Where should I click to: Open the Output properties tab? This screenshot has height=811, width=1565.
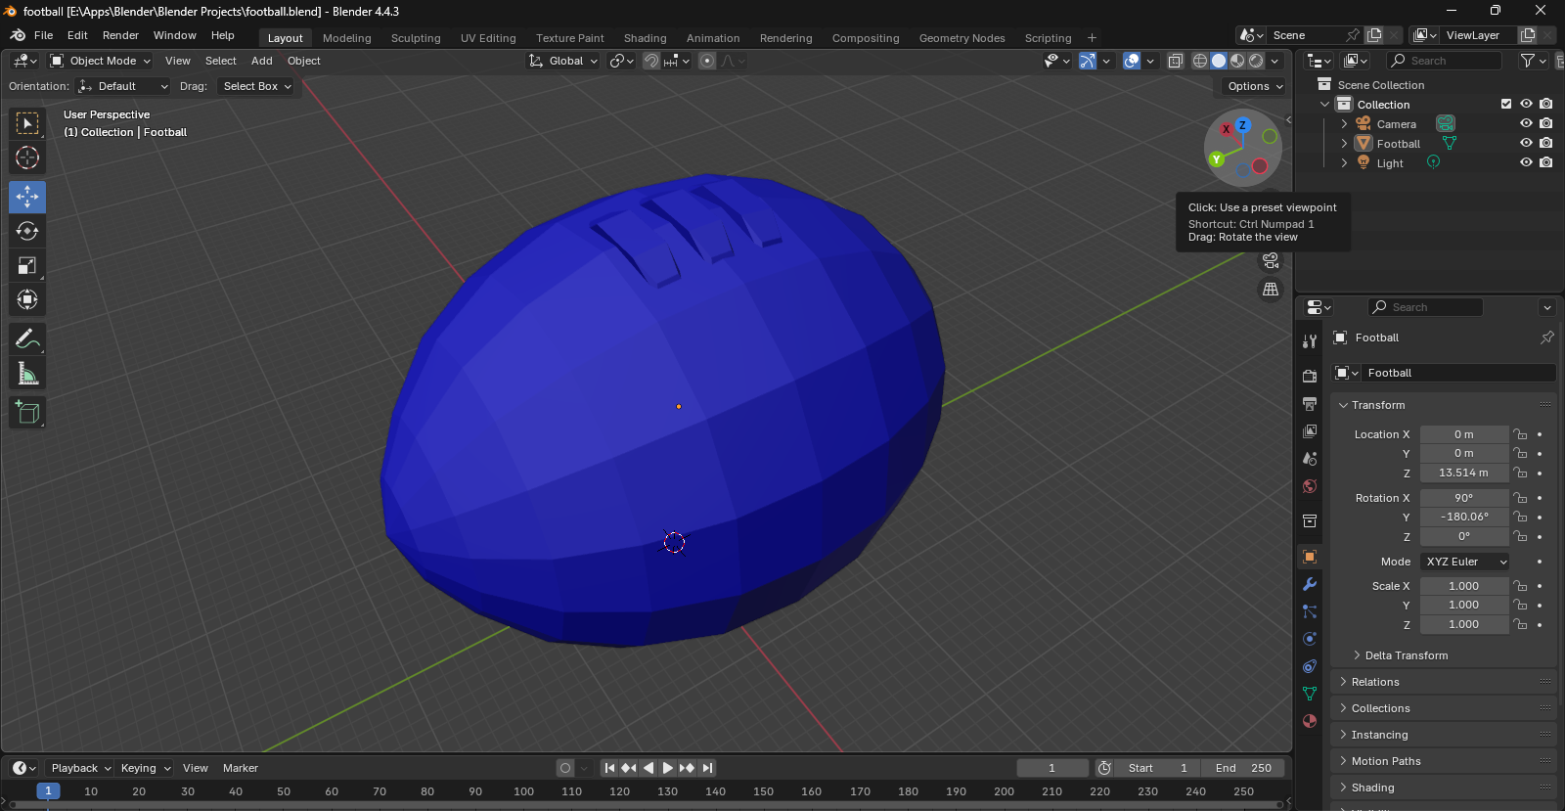[1310, 403]
